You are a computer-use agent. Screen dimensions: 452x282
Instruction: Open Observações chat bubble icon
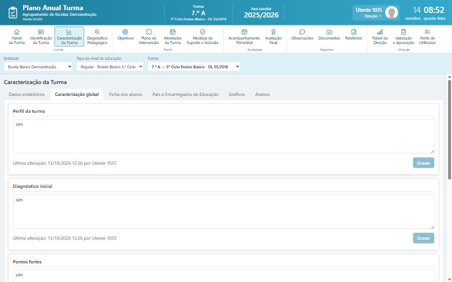(x=302, y=32)
